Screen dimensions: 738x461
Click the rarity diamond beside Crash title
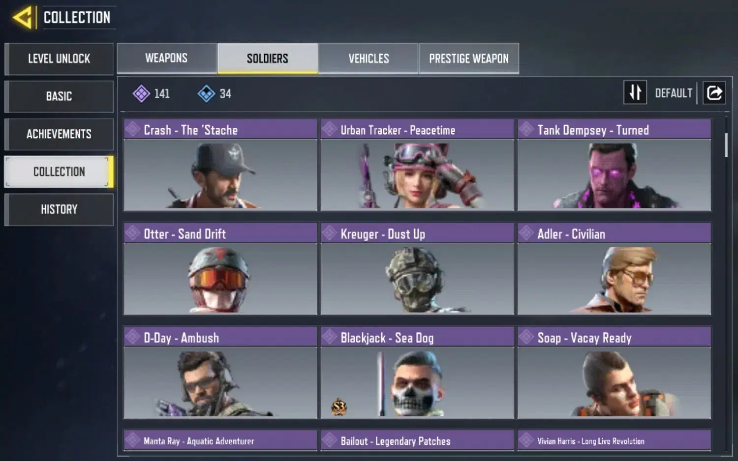click(x=132, y=130)
